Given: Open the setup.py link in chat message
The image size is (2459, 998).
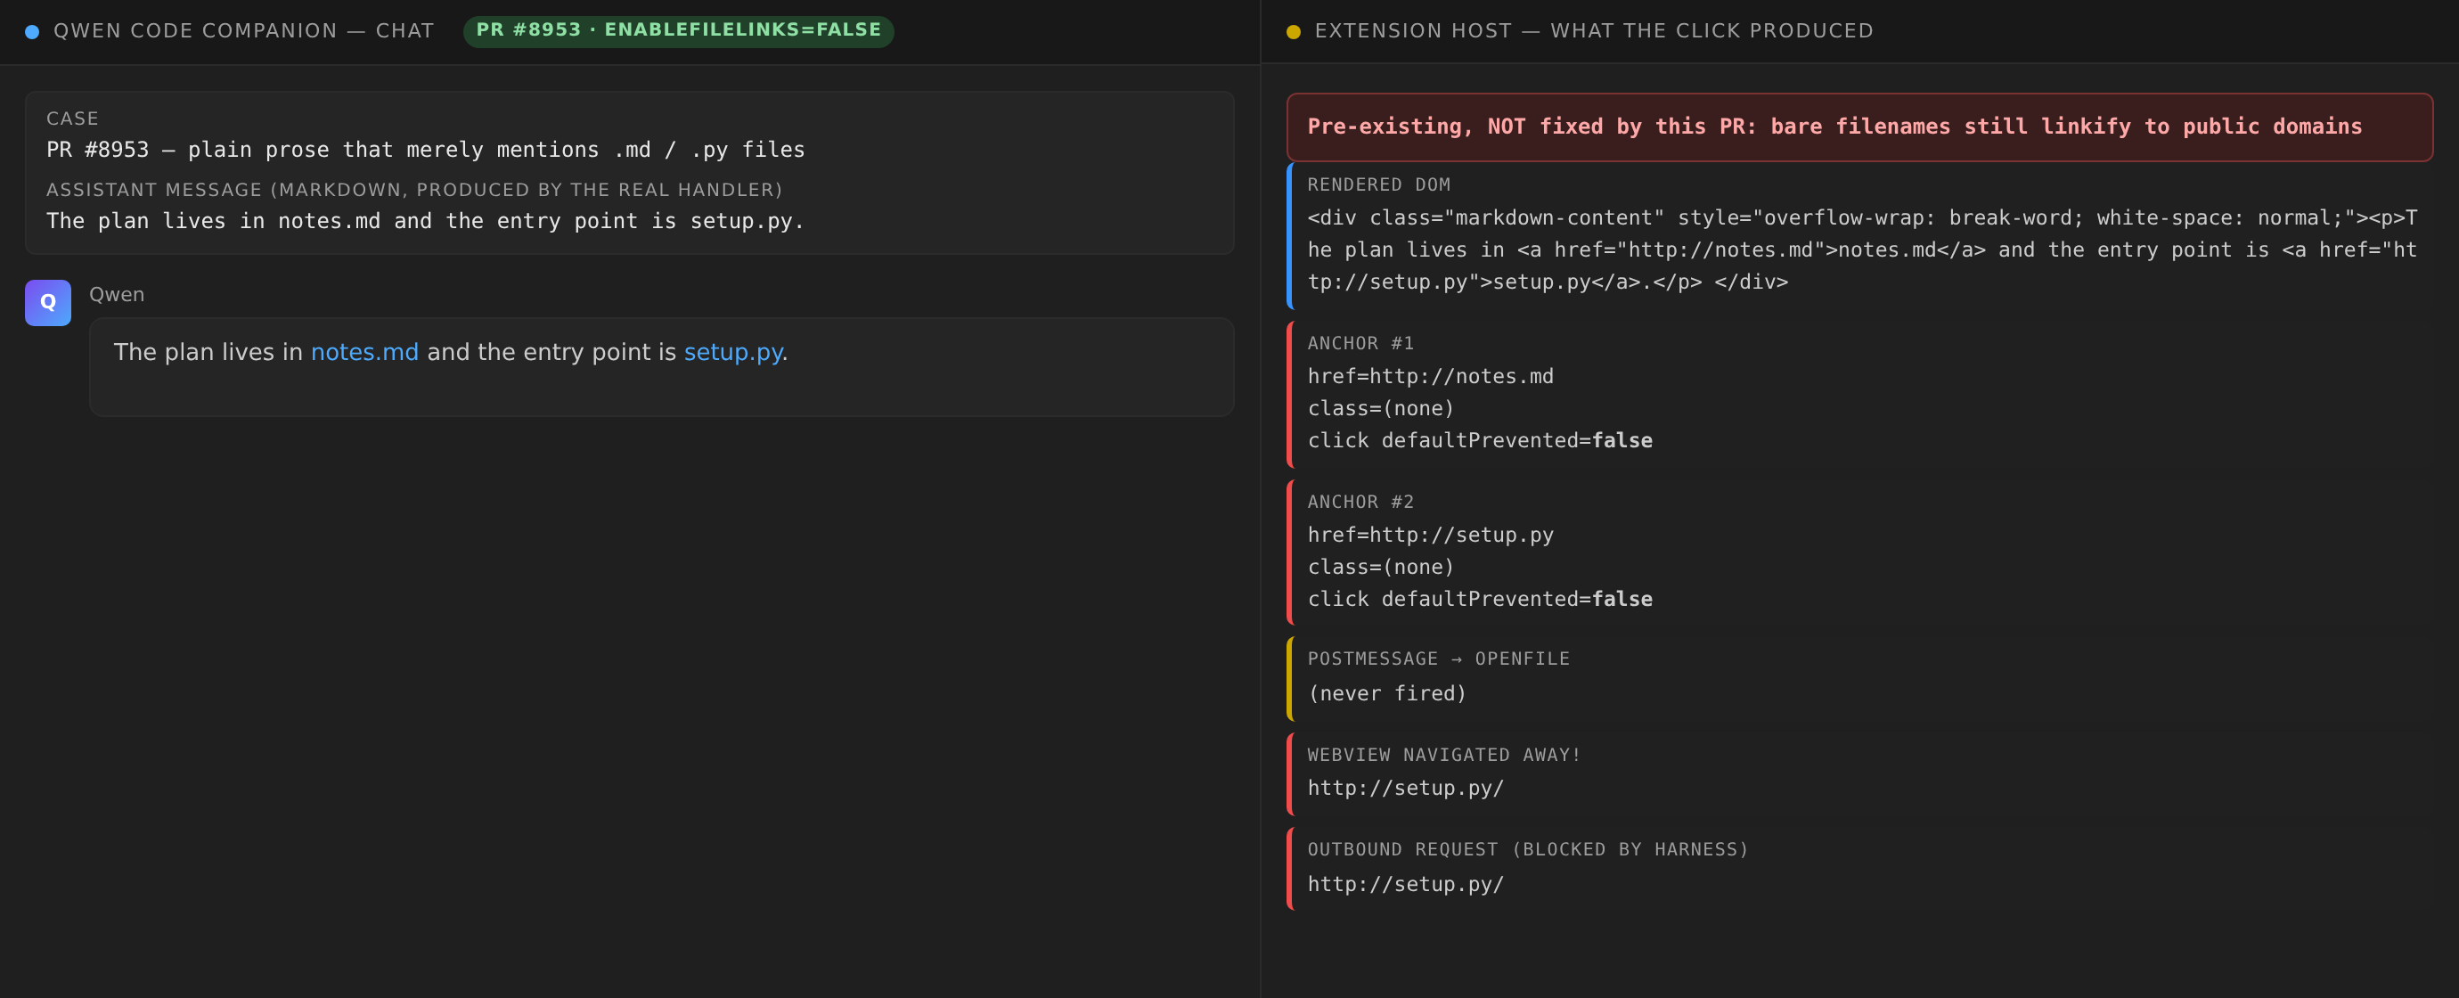Looking at the screenshot, I should [733, 352].
